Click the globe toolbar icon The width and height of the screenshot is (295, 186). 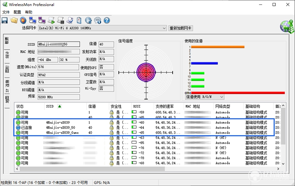[88, 20]
